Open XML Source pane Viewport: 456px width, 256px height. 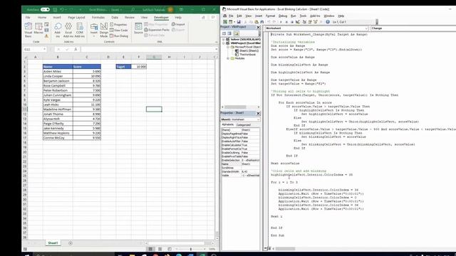click(138, 28)
